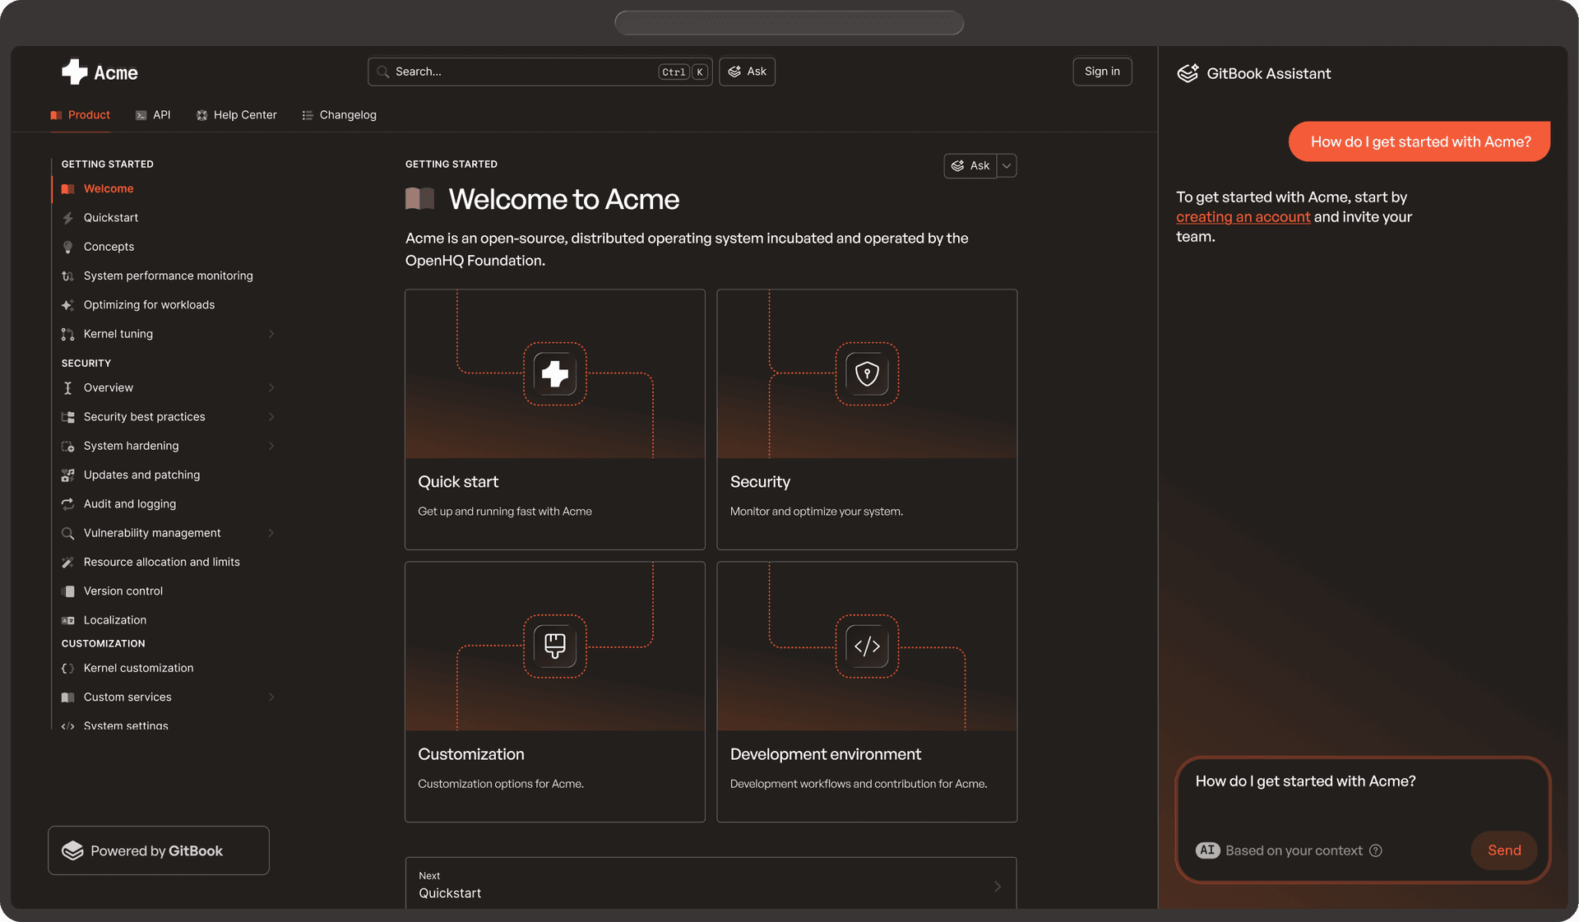Expand Security best practices chevron
The image size is (1579, 922).
point(271,417)
